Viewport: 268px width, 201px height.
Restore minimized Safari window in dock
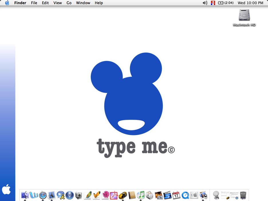(234, 195)
